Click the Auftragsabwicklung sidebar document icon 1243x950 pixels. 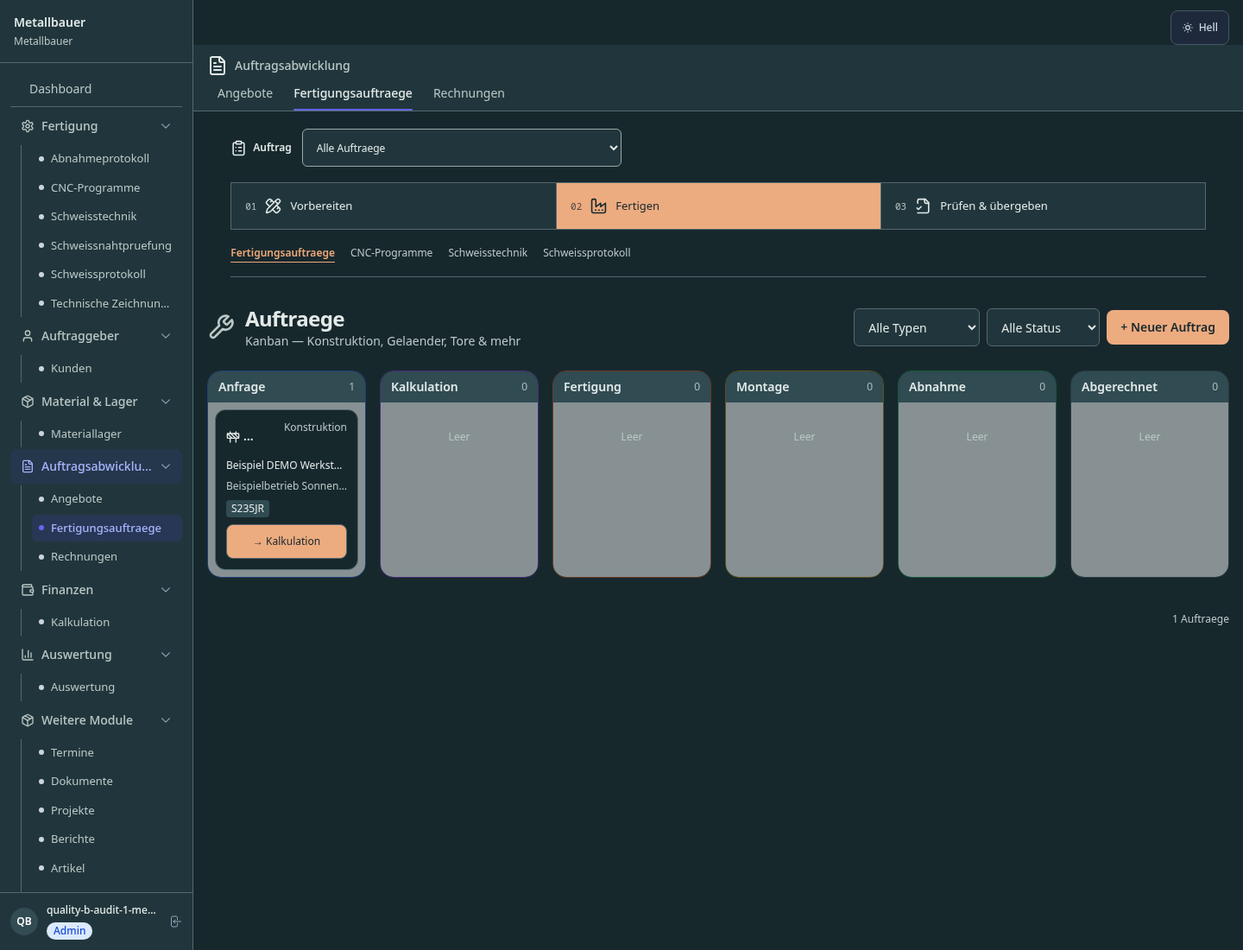click(28, 466)
